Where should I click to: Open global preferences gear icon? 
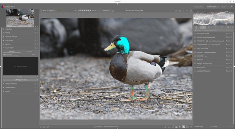point(191,11)
